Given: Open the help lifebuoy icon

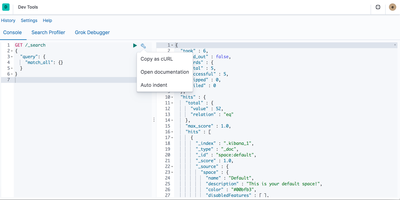Looking at the screenshot, I should tap(378, 7).
